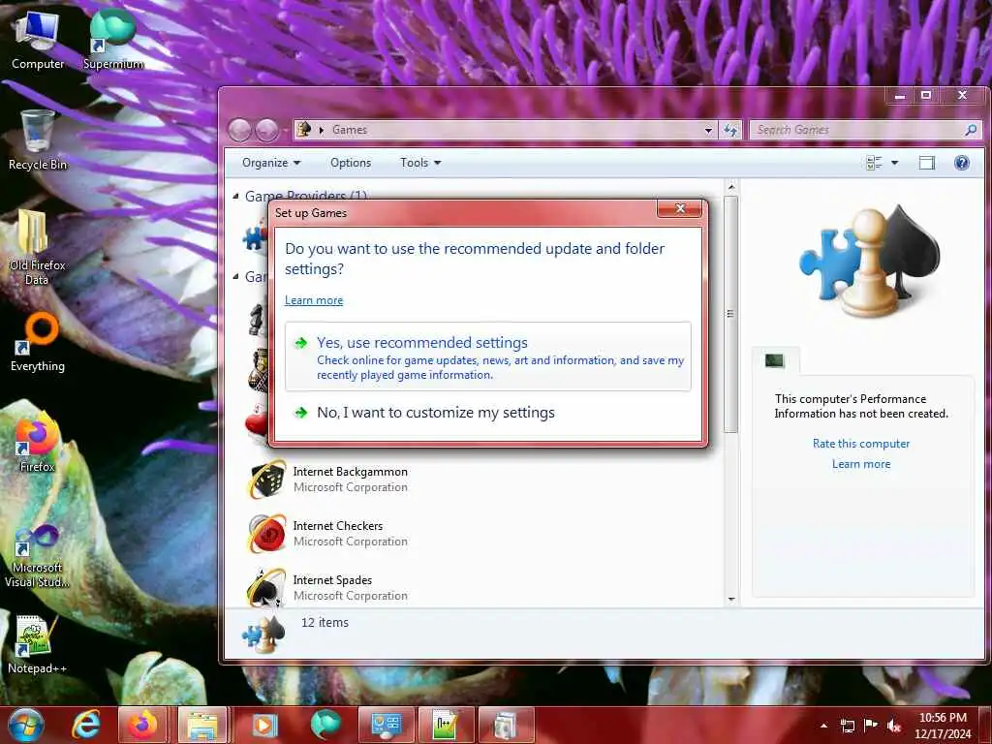Choose Yes, use recommended settings
This screenshot has width=992, height=744.
(x=488, y=356)
